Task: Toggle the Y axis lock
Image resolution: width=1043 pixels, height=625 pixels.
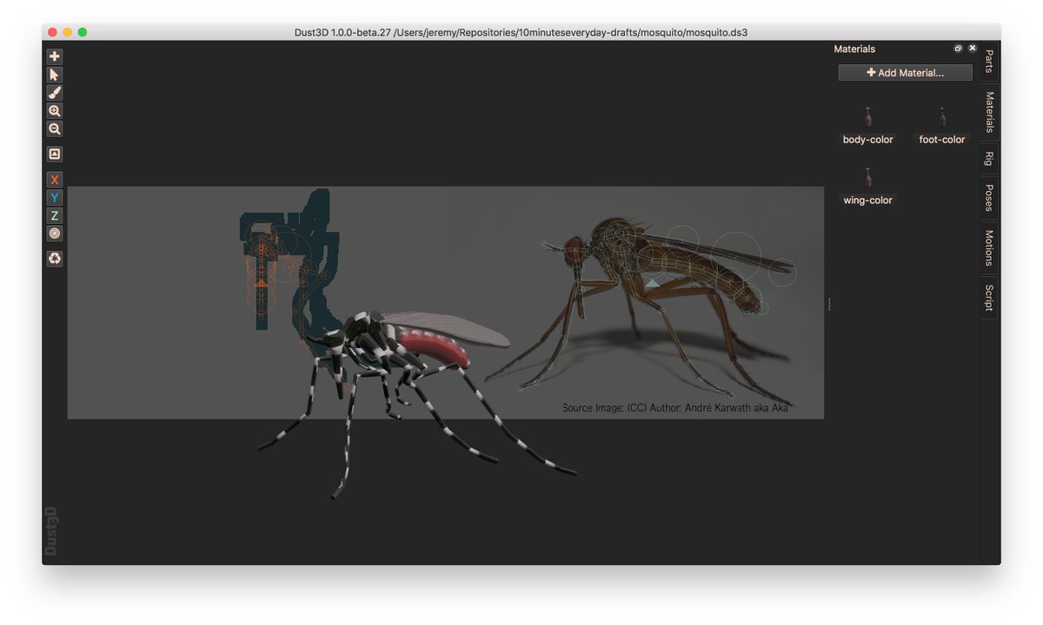Action: pyautogui.click(x=55, y=198)
